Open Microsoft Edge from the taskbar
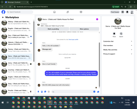 13,98
